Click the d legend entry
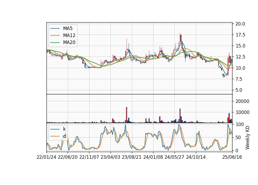Screen dimensions: 258x185 click(64, 136)
